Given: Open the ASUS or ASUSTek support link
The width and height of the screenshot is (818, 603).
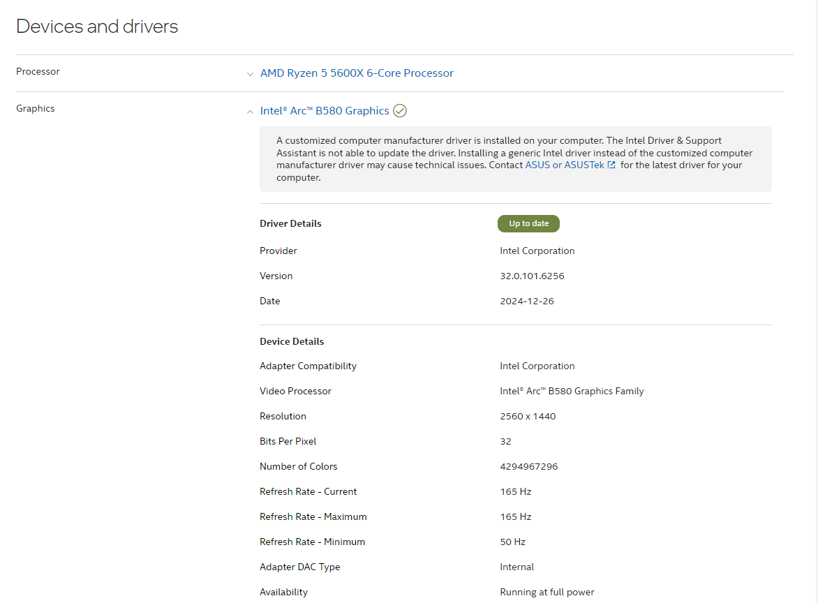Looking at the screenshot, I should click(x=565, y=165).
